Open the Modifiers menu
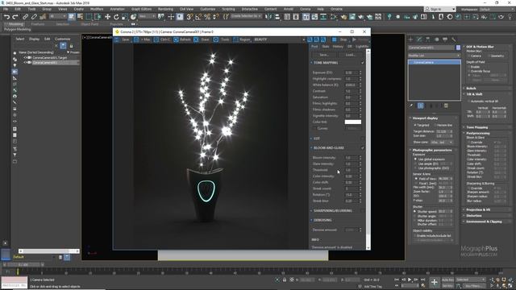The height and width of the screenshot is (290, 516). (97, 9)
